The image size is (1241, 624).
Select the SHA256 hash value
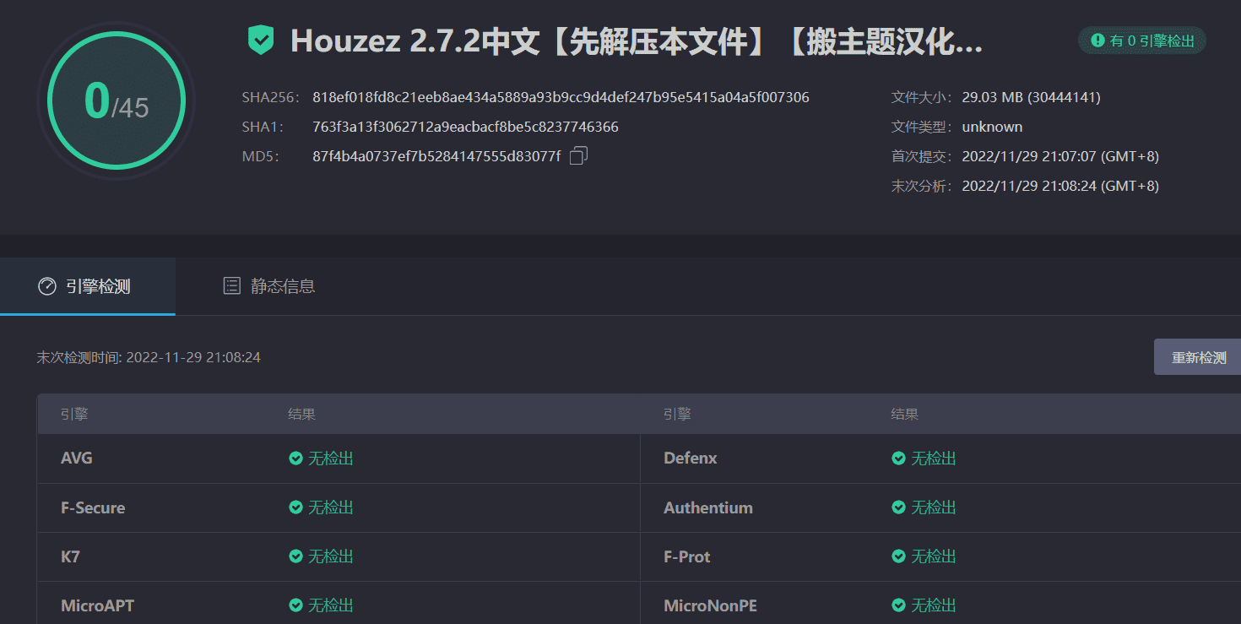pyautogui.click(x=561, y=97)
